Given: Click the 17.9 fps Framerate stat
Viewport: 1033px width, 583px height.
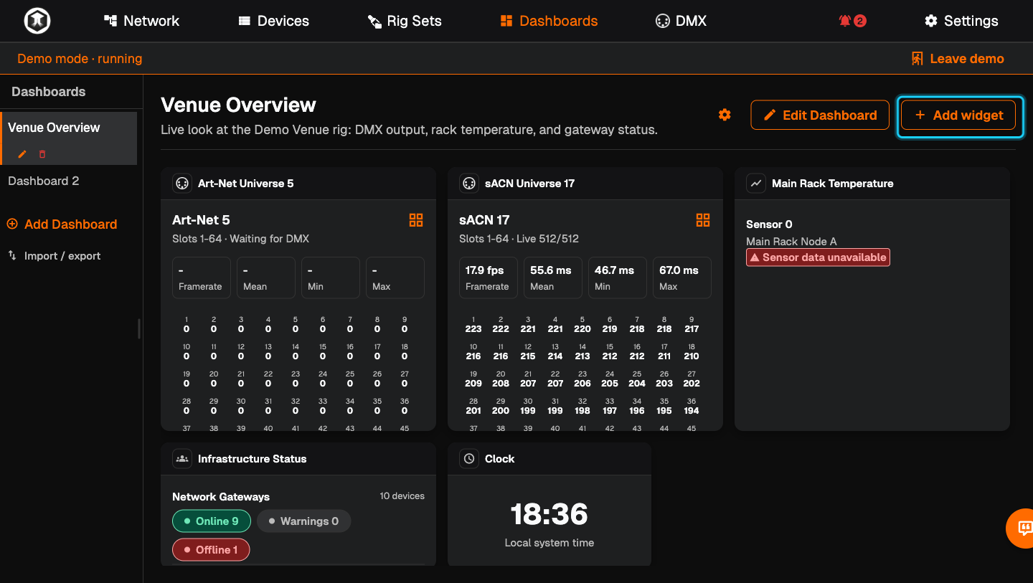Looking at the screenshot, I should [x=489, y=278].
